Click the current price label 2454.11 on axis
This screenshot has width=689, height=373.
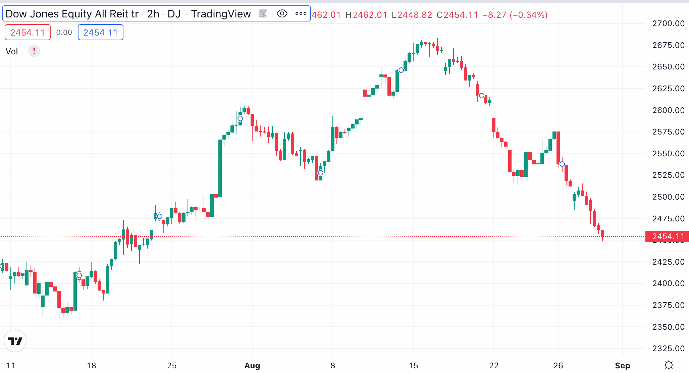click(667, 236)
